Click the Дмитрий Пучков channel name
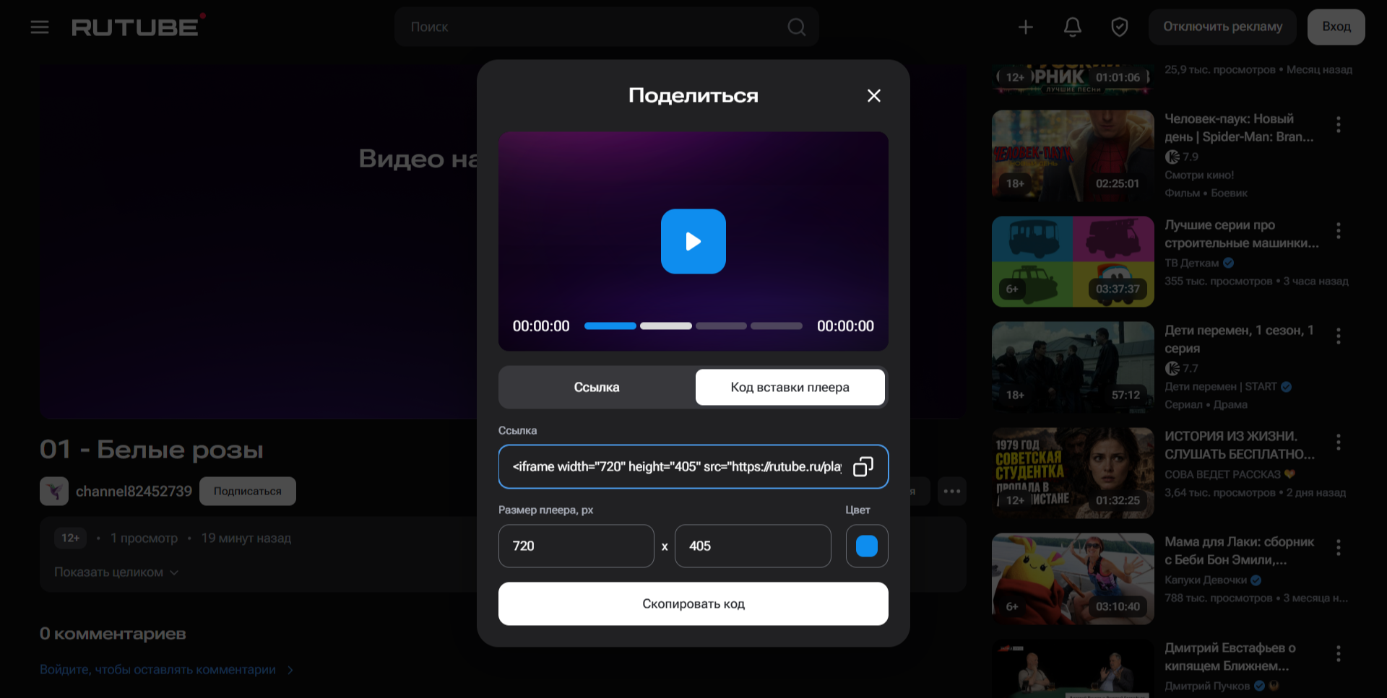The image size is (1387, 698). tap(1207, 686)
